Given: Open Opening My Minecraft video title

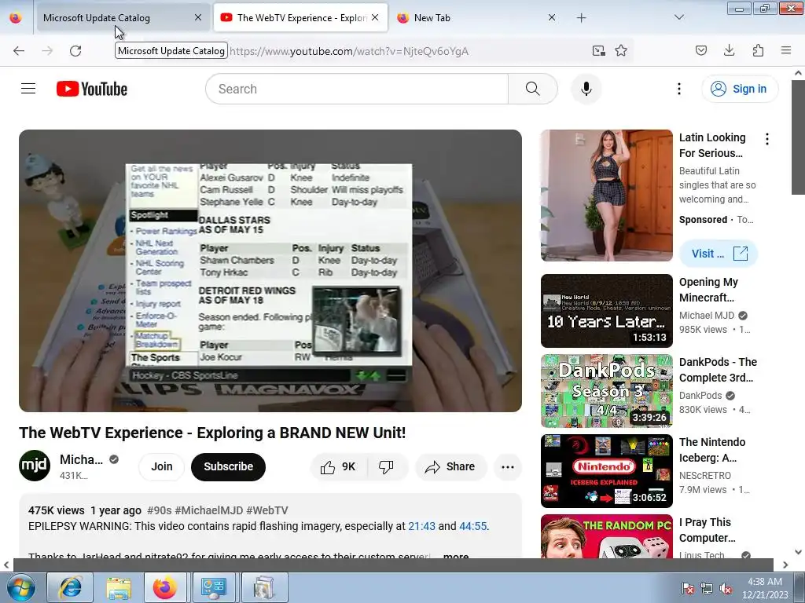Looking at the screenshot, I should pyautogui.click(x=709, y=290).
